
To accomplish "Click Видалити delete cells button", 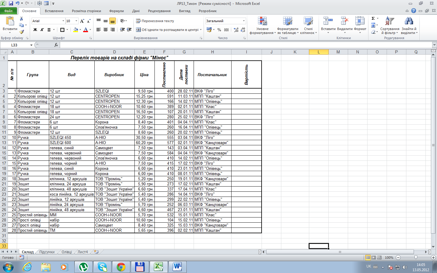I will coord(345,25).
